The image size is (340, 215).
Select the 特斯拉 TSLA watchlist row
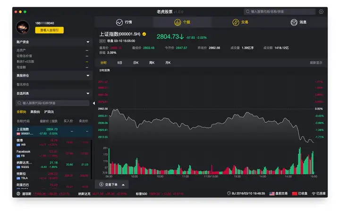click(52, 176)
